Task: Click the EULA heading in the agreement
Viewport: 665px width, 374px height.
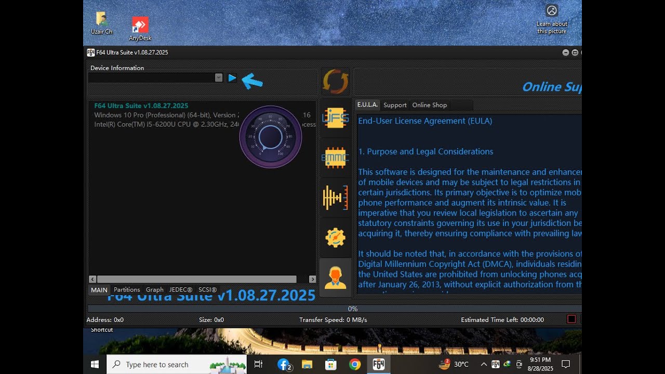Action: (x=425, y=121)
